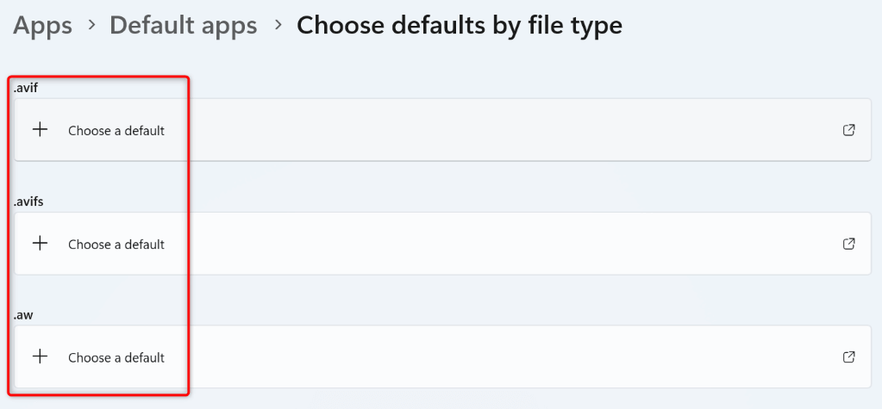Choose a default for .avifs

pyautogui.click(x=116, y=245)
